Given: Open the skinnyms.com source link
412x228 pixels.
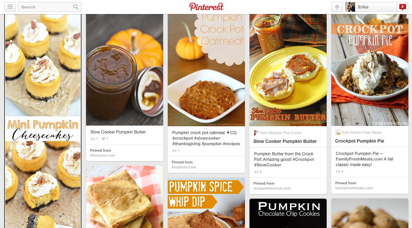Looking at the screenshot, I should (102, 155).
